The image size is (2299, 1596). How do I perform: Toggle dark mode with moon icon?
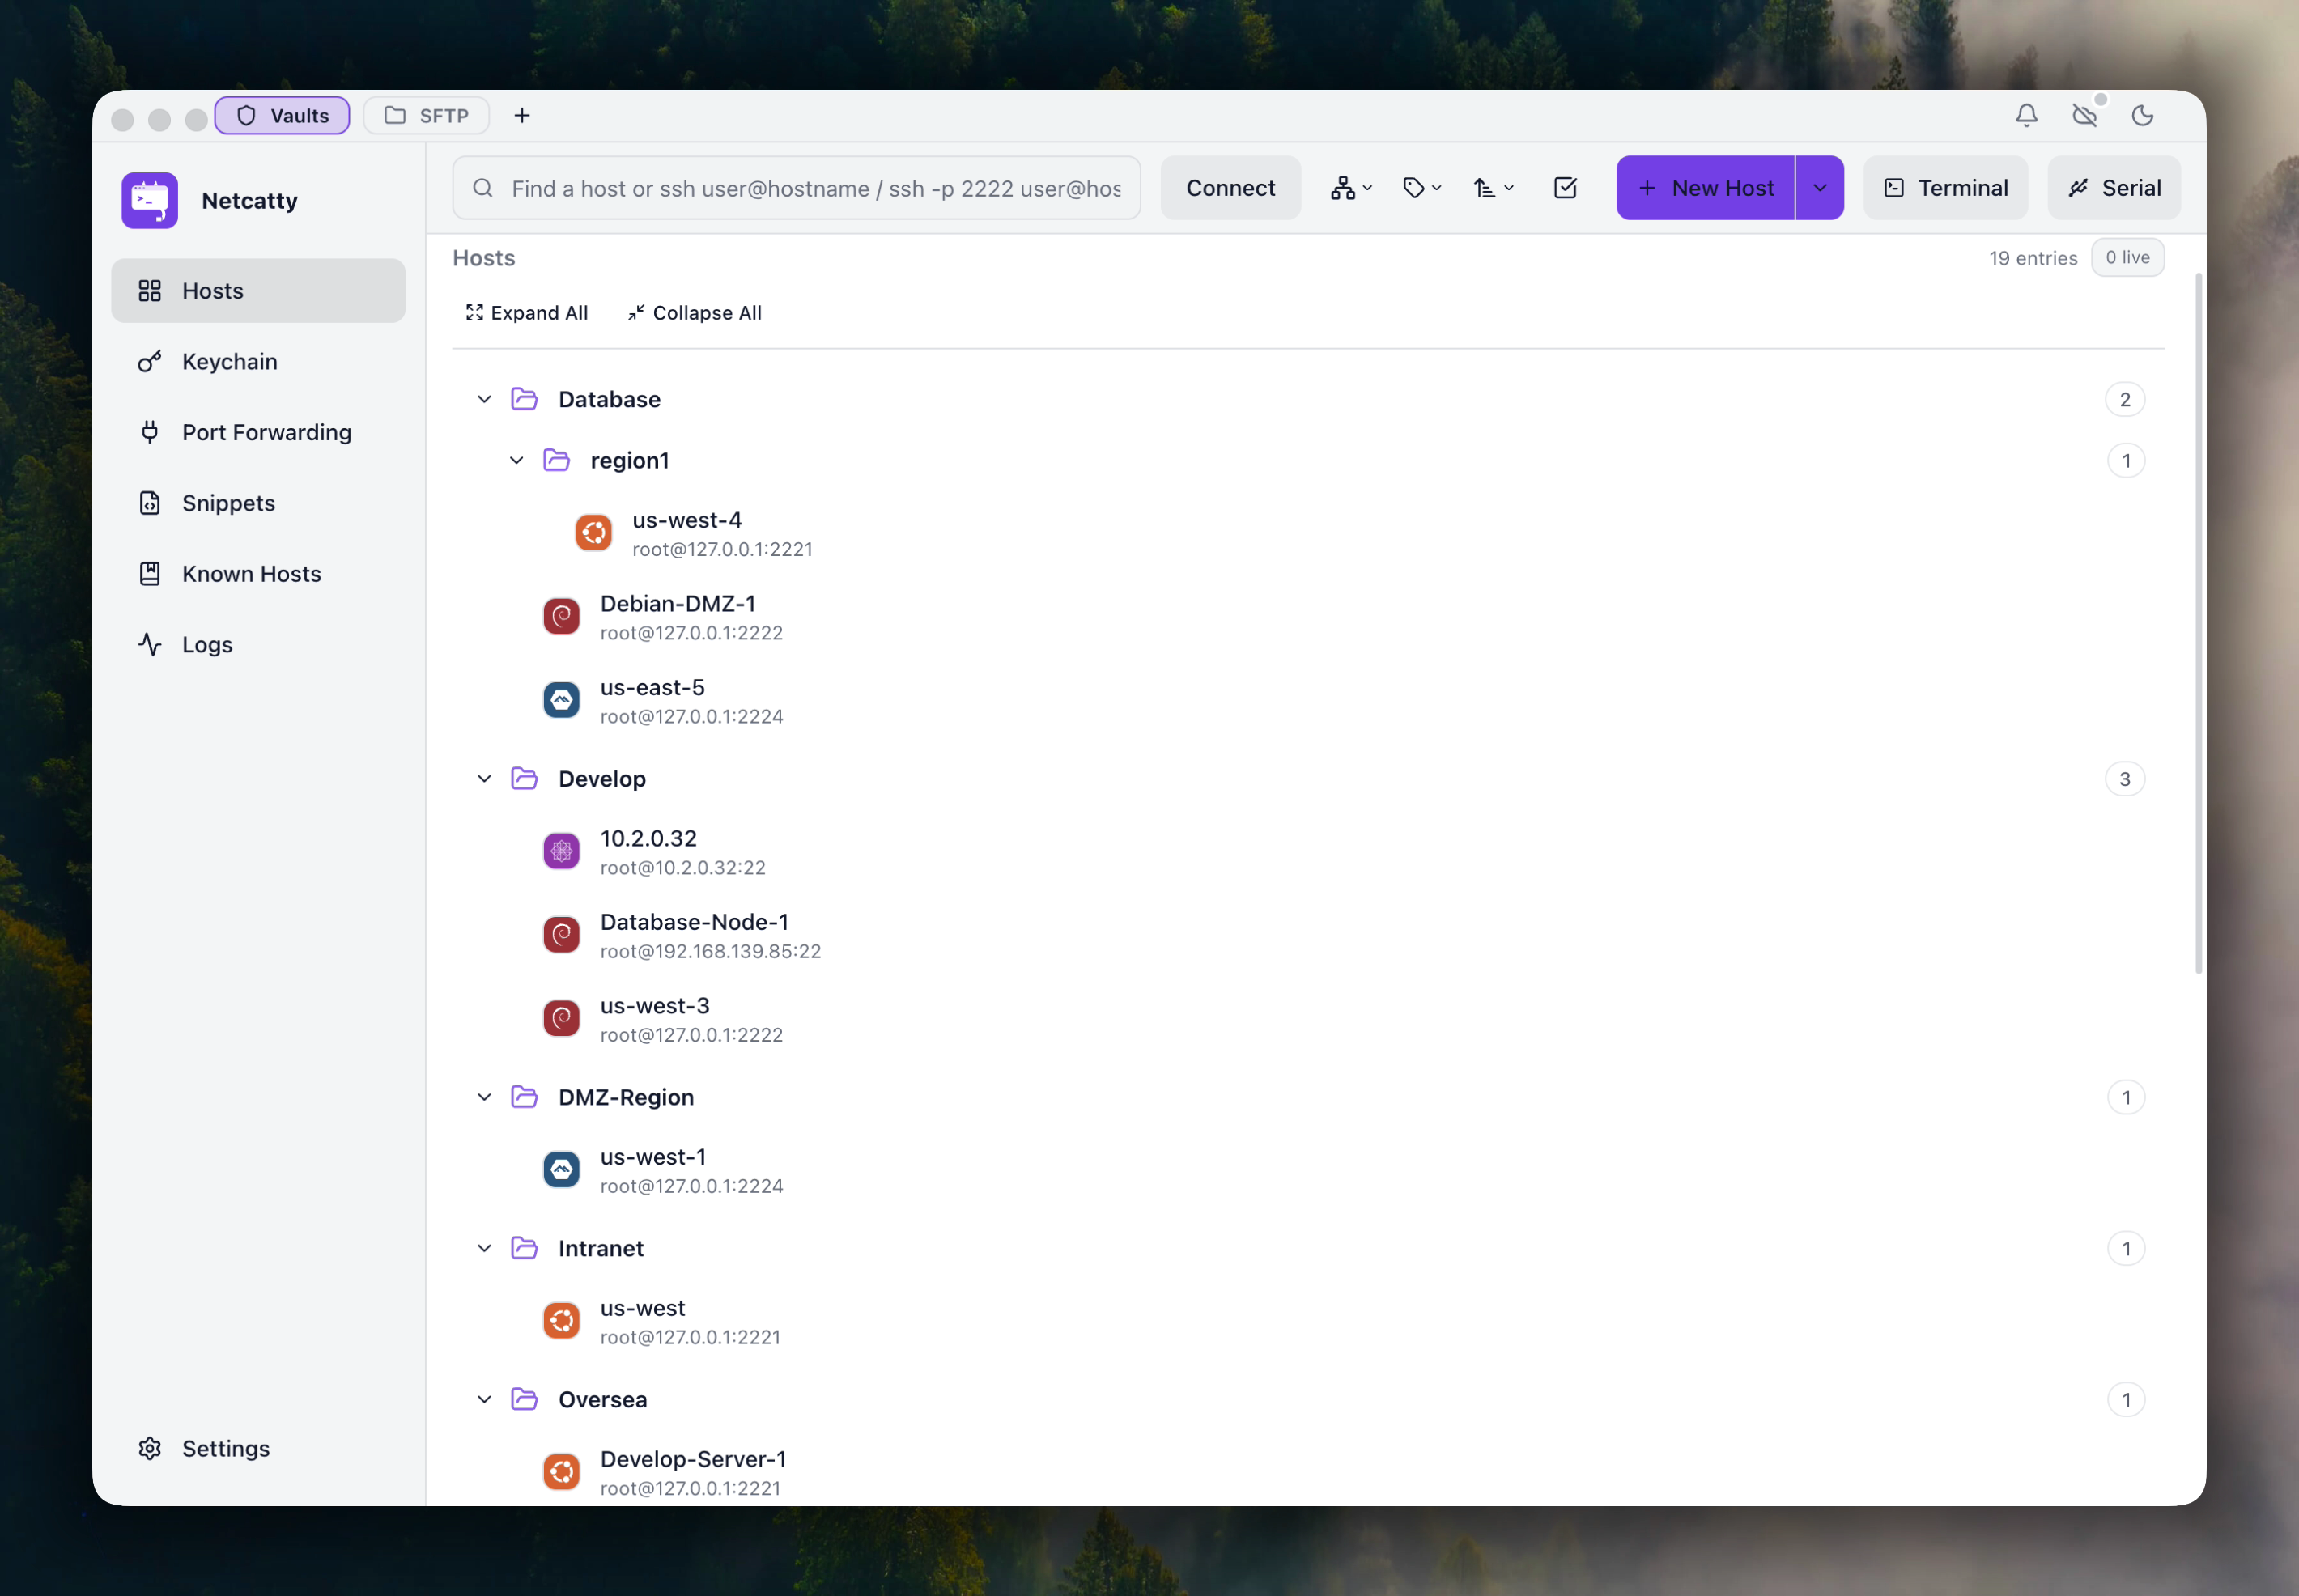point(2142,116)
